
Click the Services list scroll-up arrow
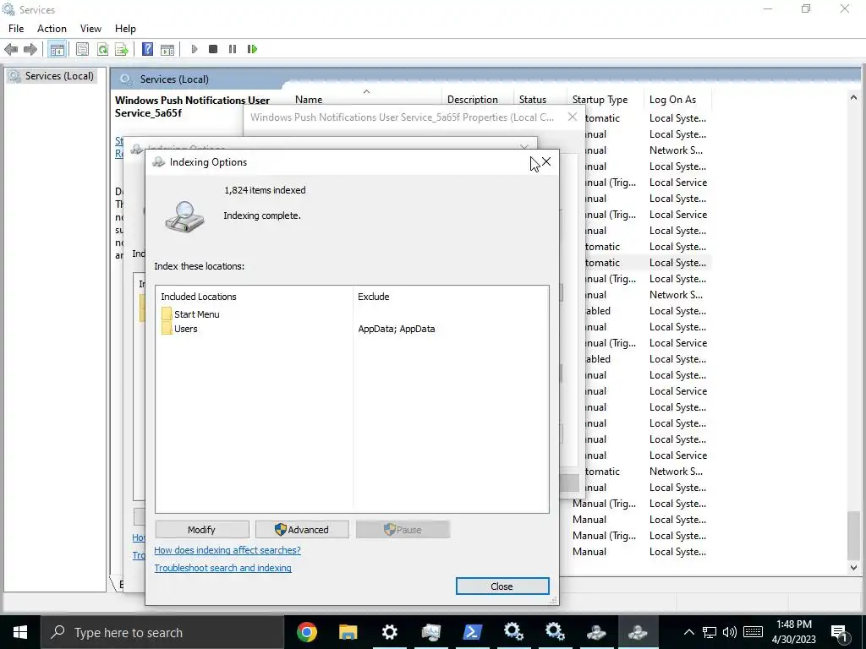(x=854, y=98)
